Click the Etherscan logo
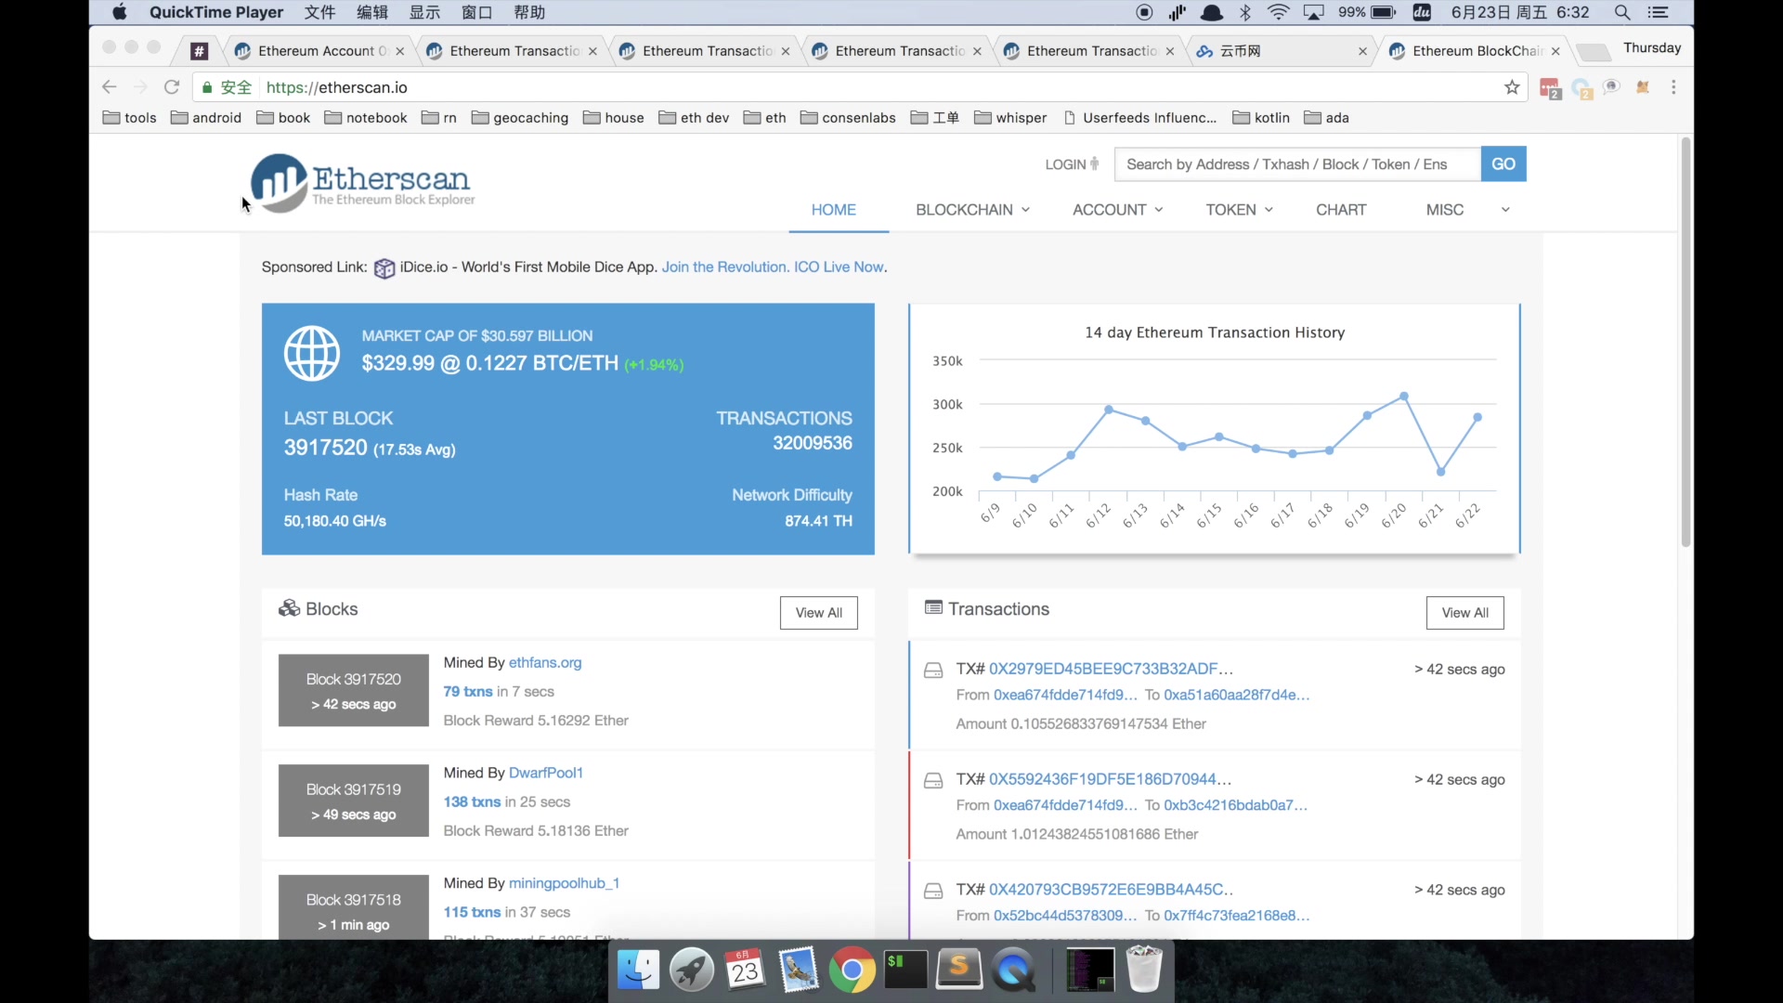Screen dimensions: 1783x1003 pyautogui.click(x=362, y=183)
